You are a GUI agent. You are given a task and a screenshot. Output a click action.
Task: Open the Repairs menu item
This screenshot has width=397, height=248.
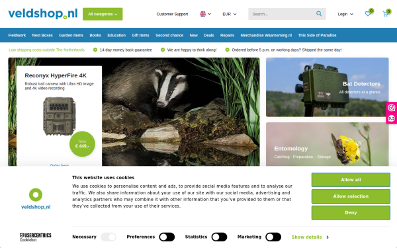point(227,35)
